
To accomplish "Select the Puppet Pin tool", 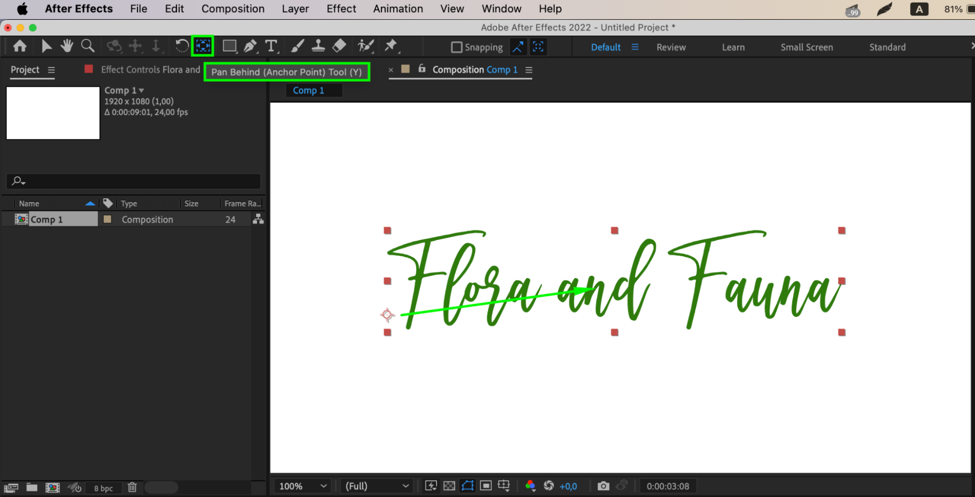I will tap(391, 46).
